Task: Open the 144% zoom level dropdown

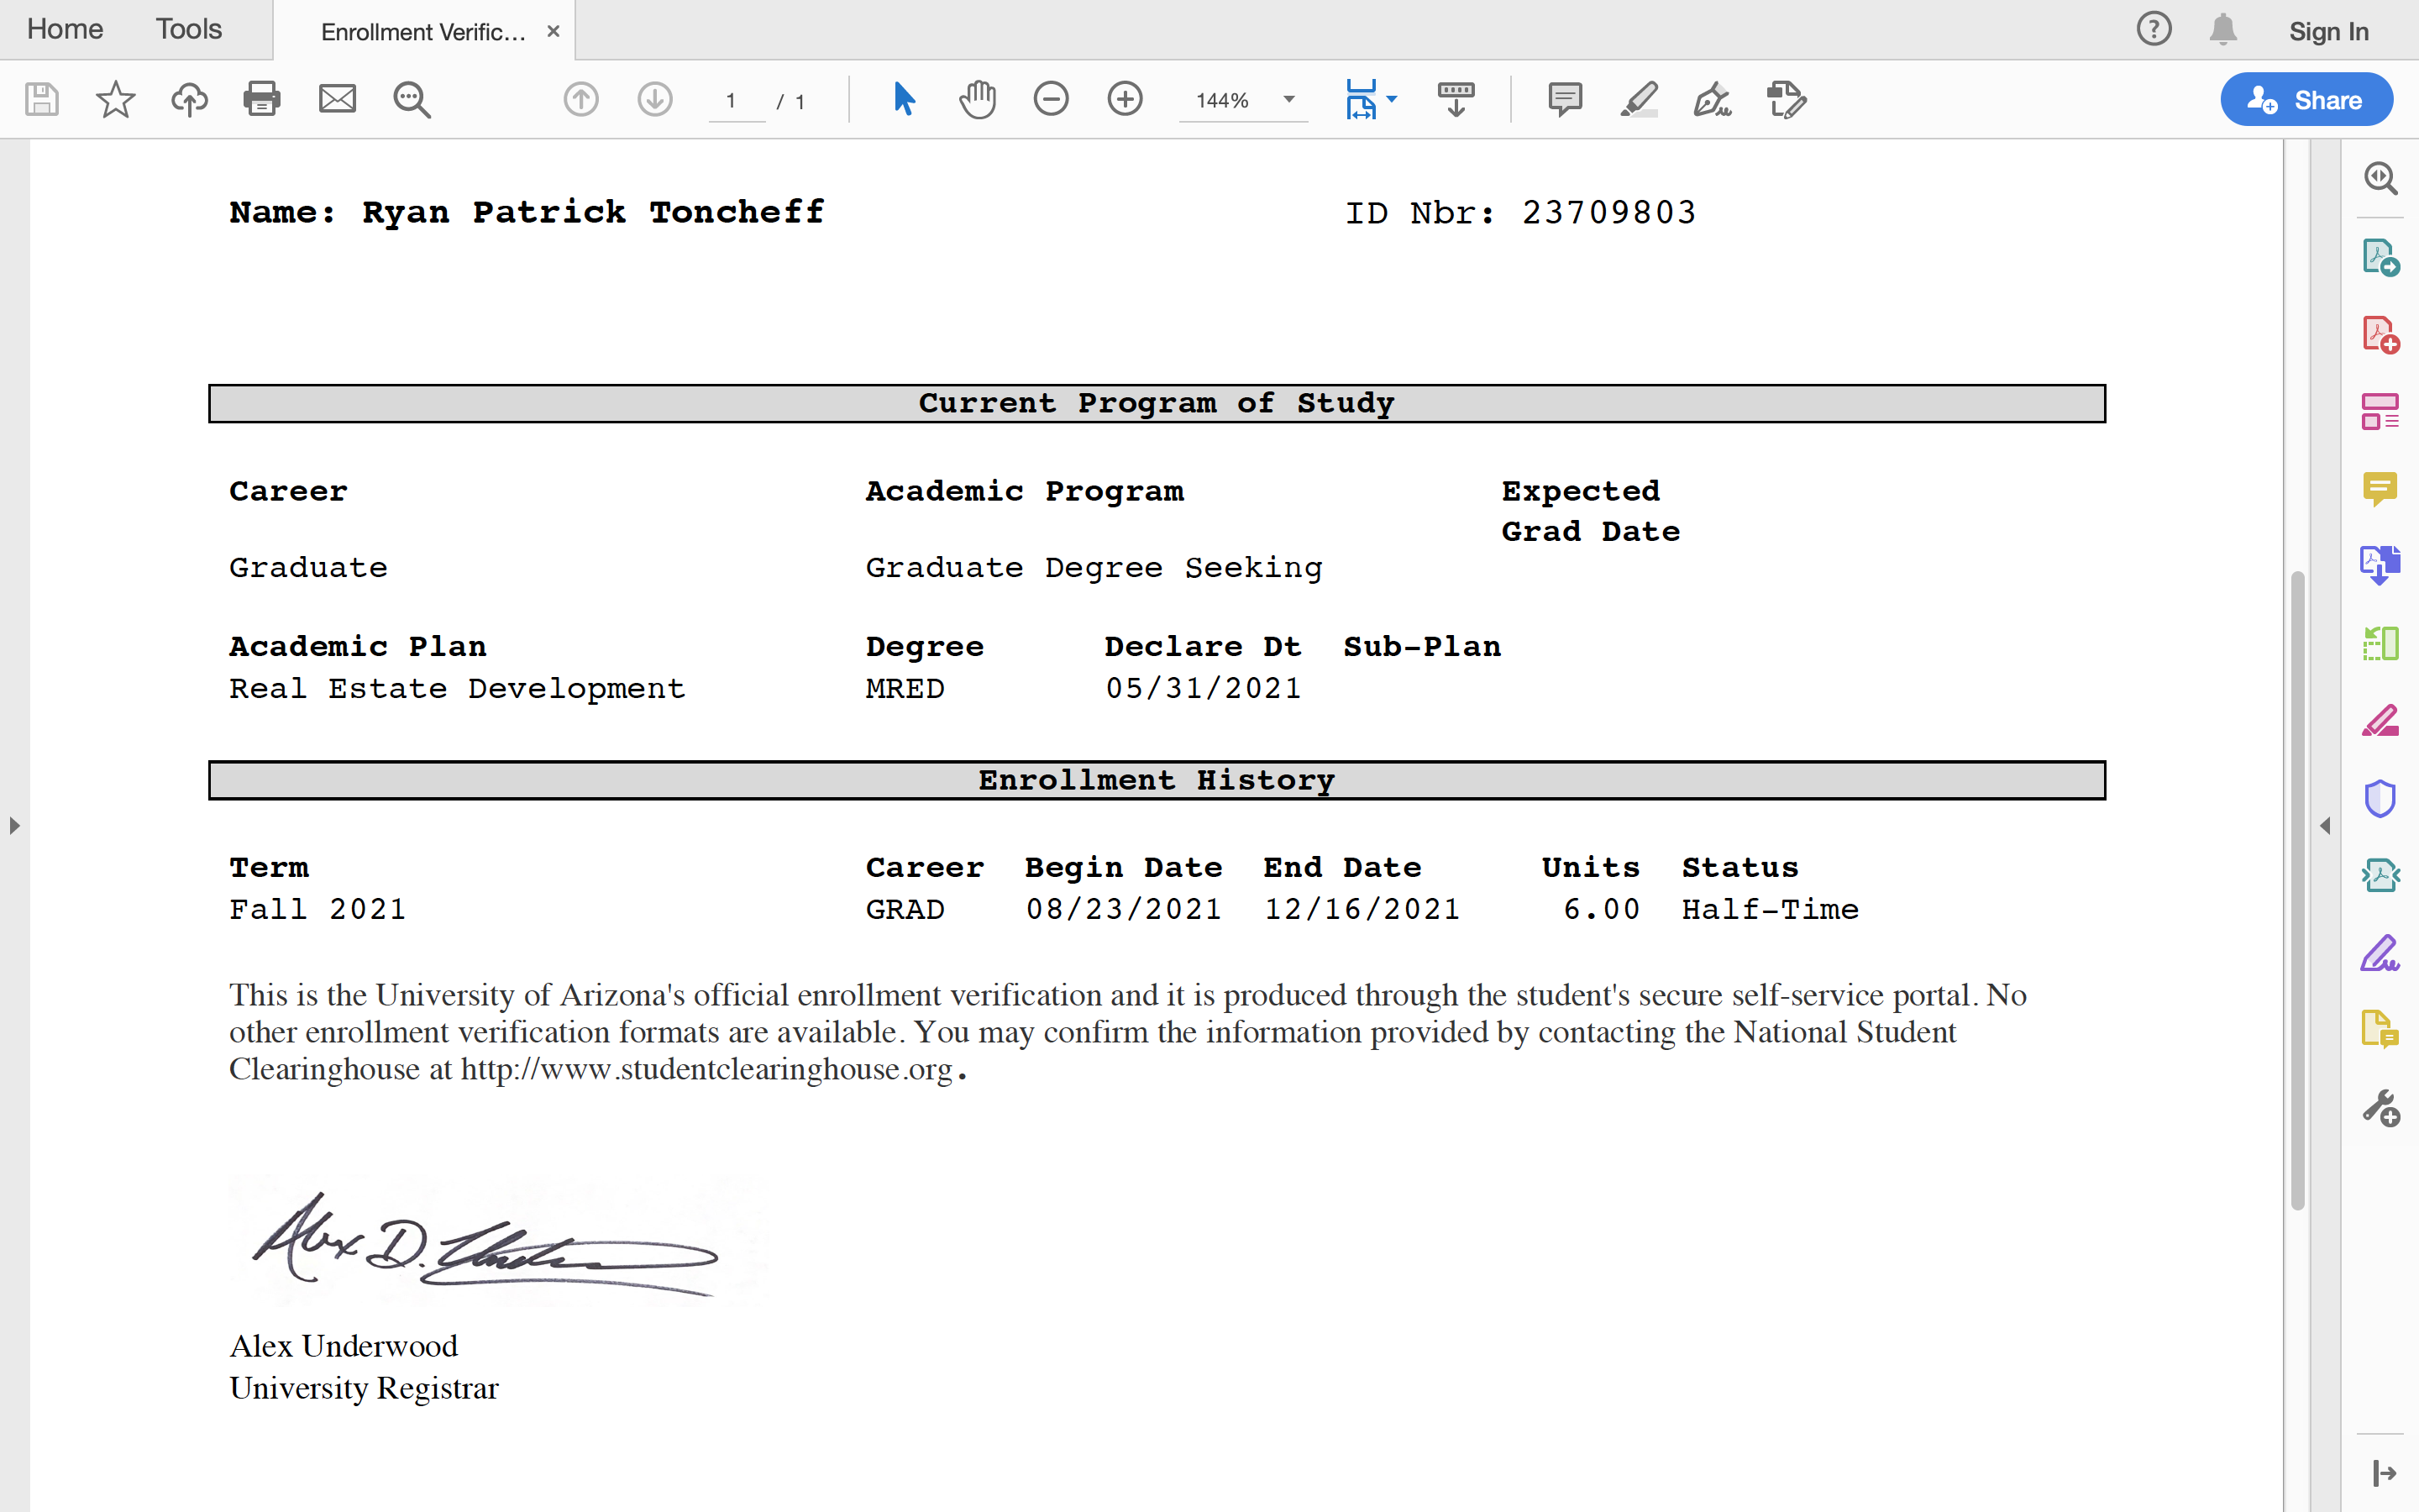Action: click(1288, 99)
